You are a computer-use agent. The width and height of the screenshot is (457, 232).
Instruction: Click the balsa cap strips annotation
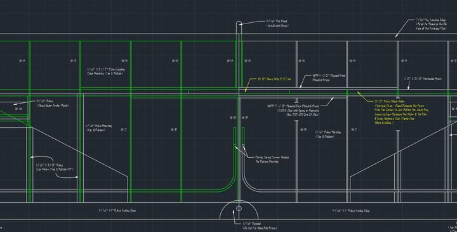(x=55, y=167)
